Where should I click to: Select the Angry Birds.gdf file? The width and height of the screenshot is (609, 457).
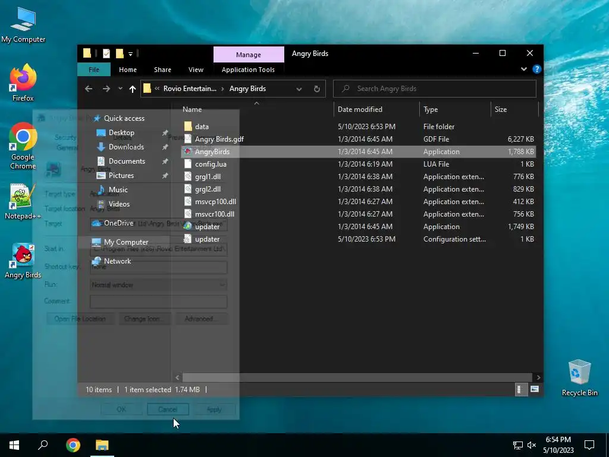coord(358,139)
